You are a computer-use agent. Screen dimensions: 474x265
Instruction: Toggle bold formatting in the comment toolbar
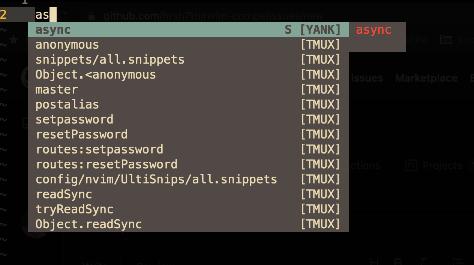398,262
